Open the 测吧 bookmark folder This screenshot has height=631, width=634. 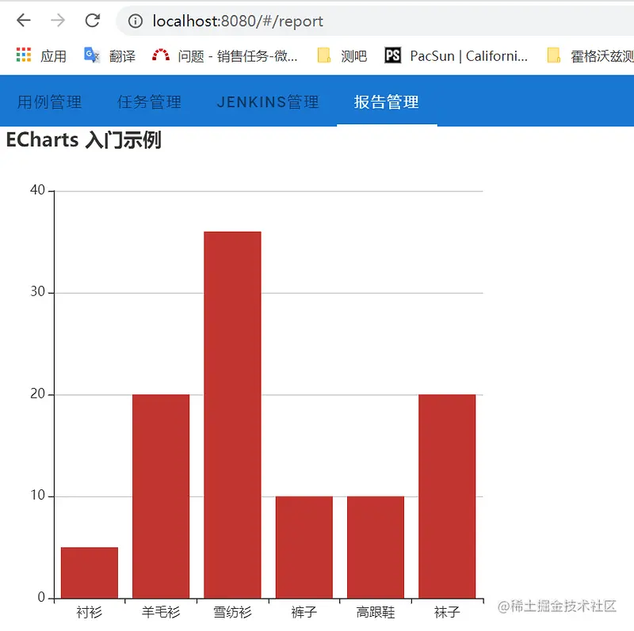coord(342,55)
